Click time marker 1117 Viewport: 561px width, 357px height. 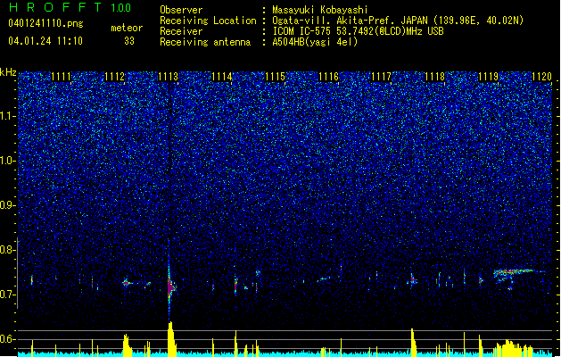click(382, 77)
